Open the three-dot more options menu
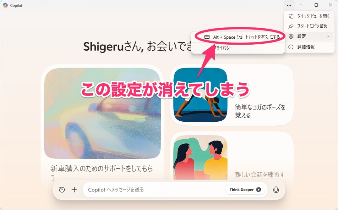Viewport: 338px width, 210px height. coord(289,5)
